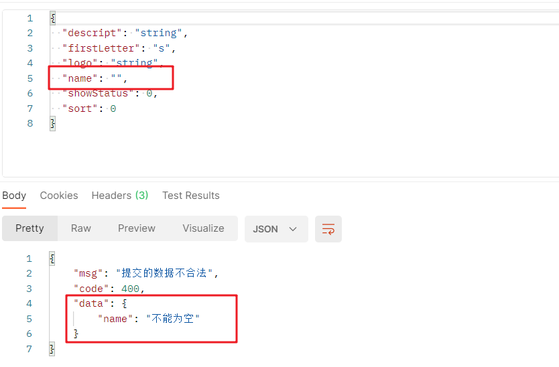Toggle the word wrap icon button
Image resolution: width=559 pixels, height=367 pixels.
pyautogui.click(x=328, y=229)
